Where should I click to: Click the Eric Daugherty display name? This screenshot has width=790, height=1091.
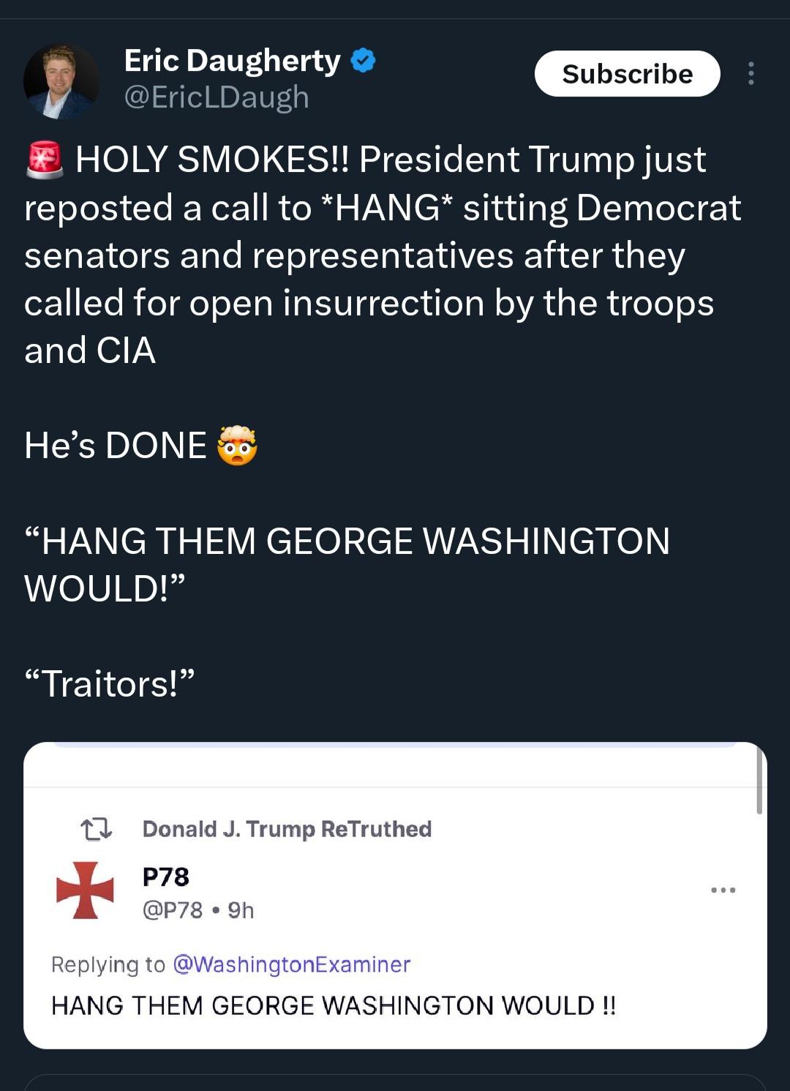tap(232, 61)
